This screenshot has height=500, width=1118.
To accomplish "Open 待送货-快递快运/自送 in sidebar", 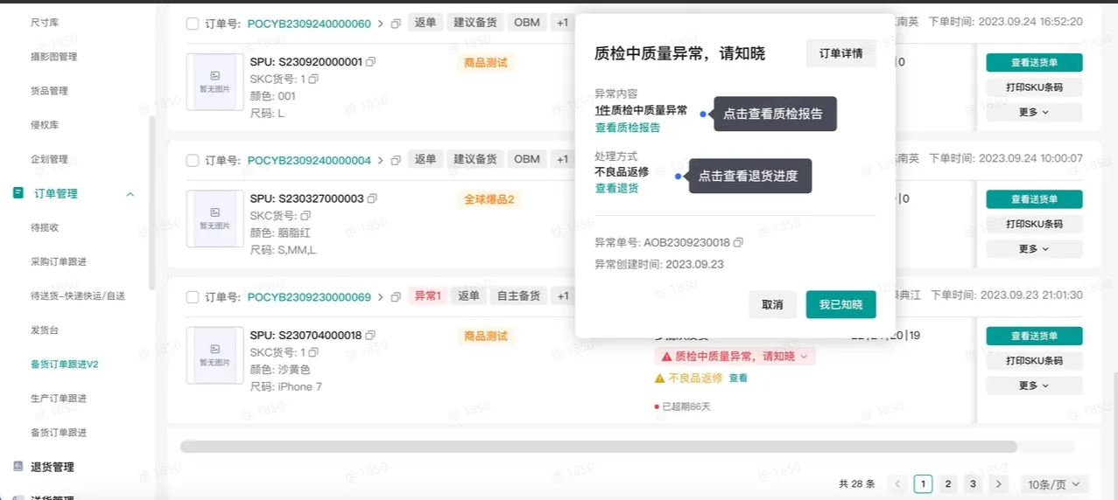I will click(x=78, y=295).
